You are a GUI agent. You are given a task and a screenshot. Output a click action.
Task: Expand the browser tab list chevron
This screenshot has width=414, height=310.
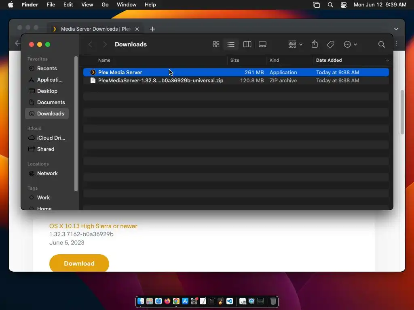point(396,29)
